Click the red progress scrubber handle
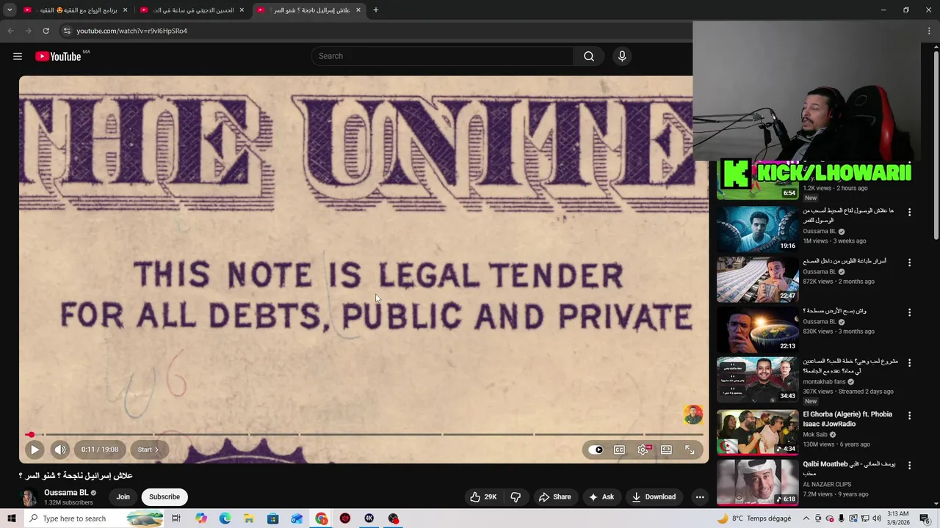The width and height of the screenshot is (940, 528). (31, 435)
